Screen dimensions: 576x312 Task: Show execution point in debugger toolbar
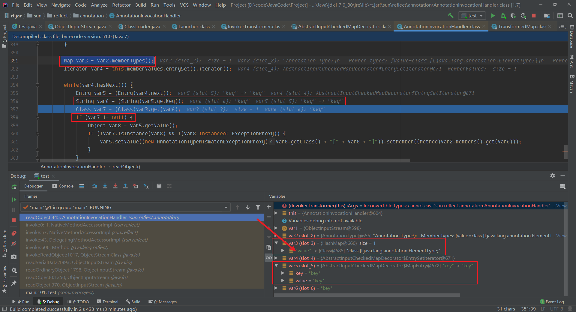pos(82,186)
